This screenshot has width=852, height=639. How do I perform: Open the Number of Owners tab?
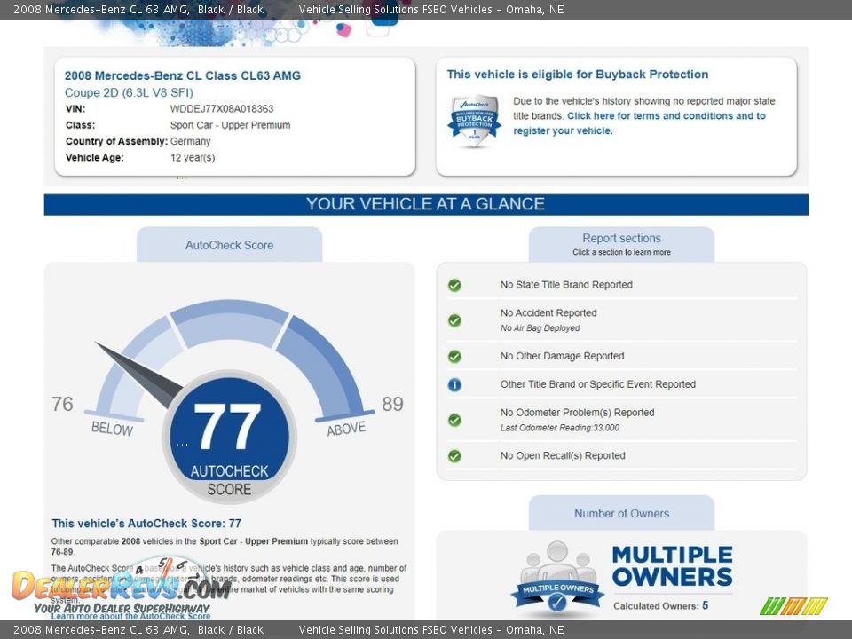point(621,514)
